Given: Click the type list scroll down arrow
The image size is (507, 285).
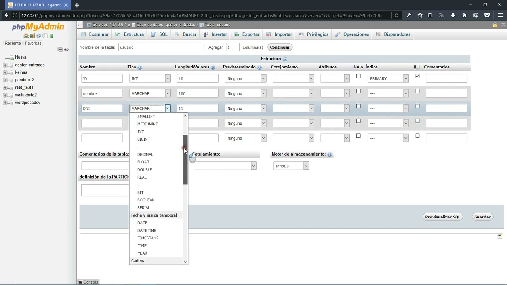Looking at the screenshot, I should click(x=185, y=262).
